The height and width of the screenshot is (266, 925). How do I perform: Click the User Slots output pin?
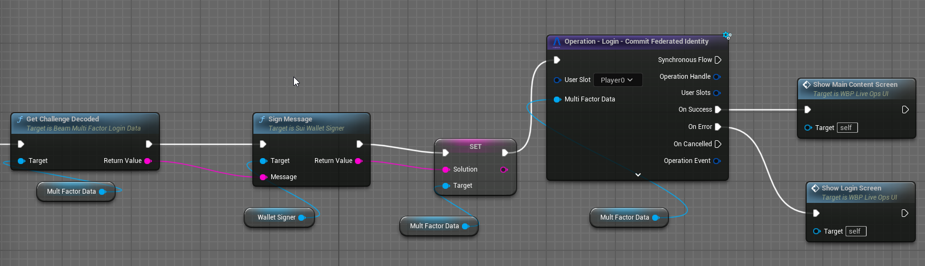pyautogui.click(x=717, y=93)
